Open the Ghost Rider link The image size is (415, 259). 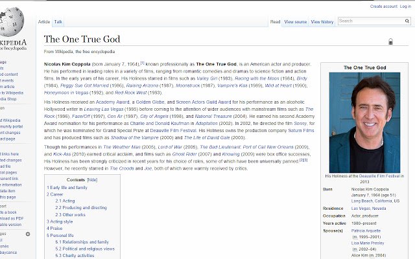(185, 154)
